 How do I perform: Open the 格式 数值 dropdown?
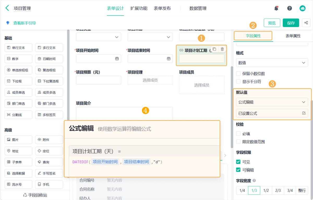272,63
